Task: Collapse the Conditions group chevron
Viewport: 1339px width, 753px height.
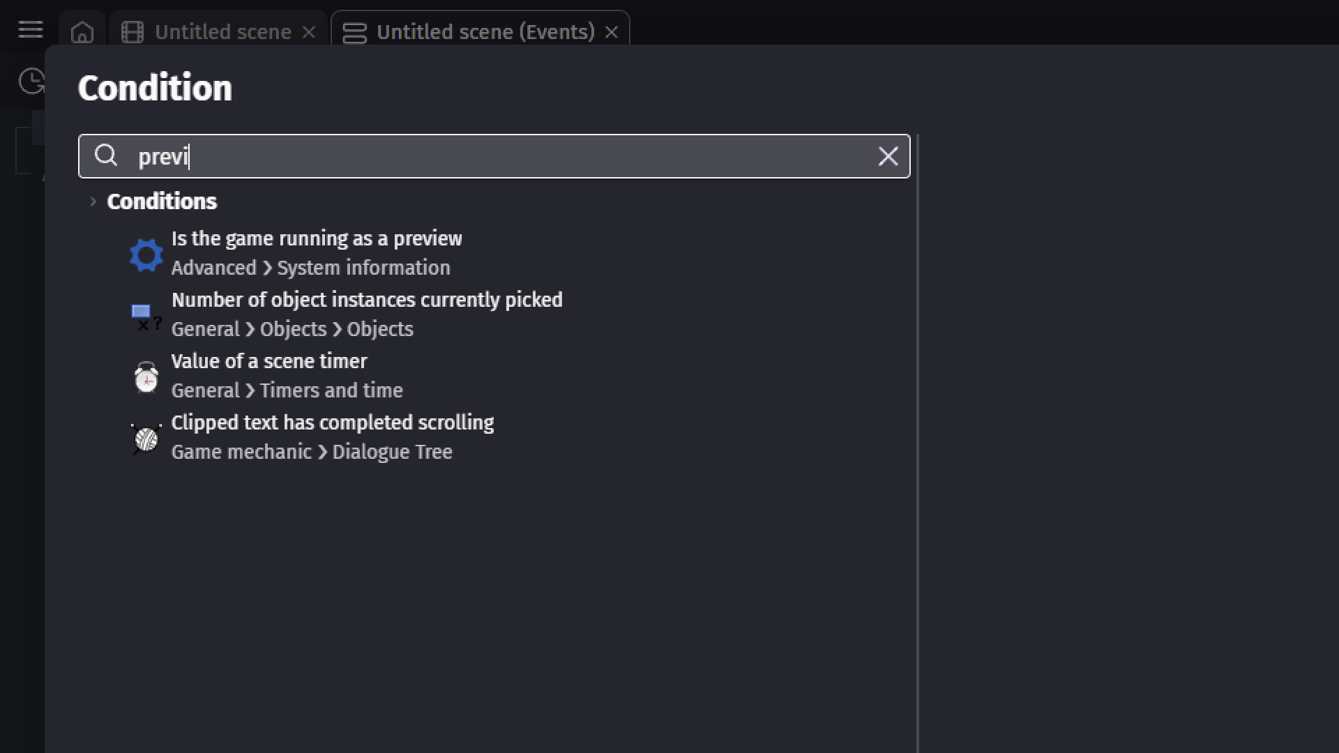Action: click(93, 201)
